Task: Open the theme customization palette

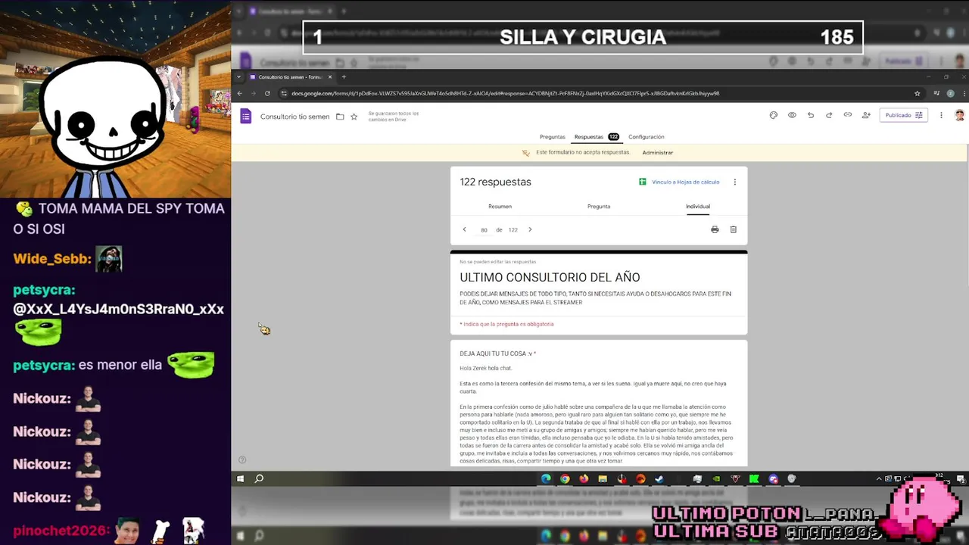Action: [x=773, y=115]
